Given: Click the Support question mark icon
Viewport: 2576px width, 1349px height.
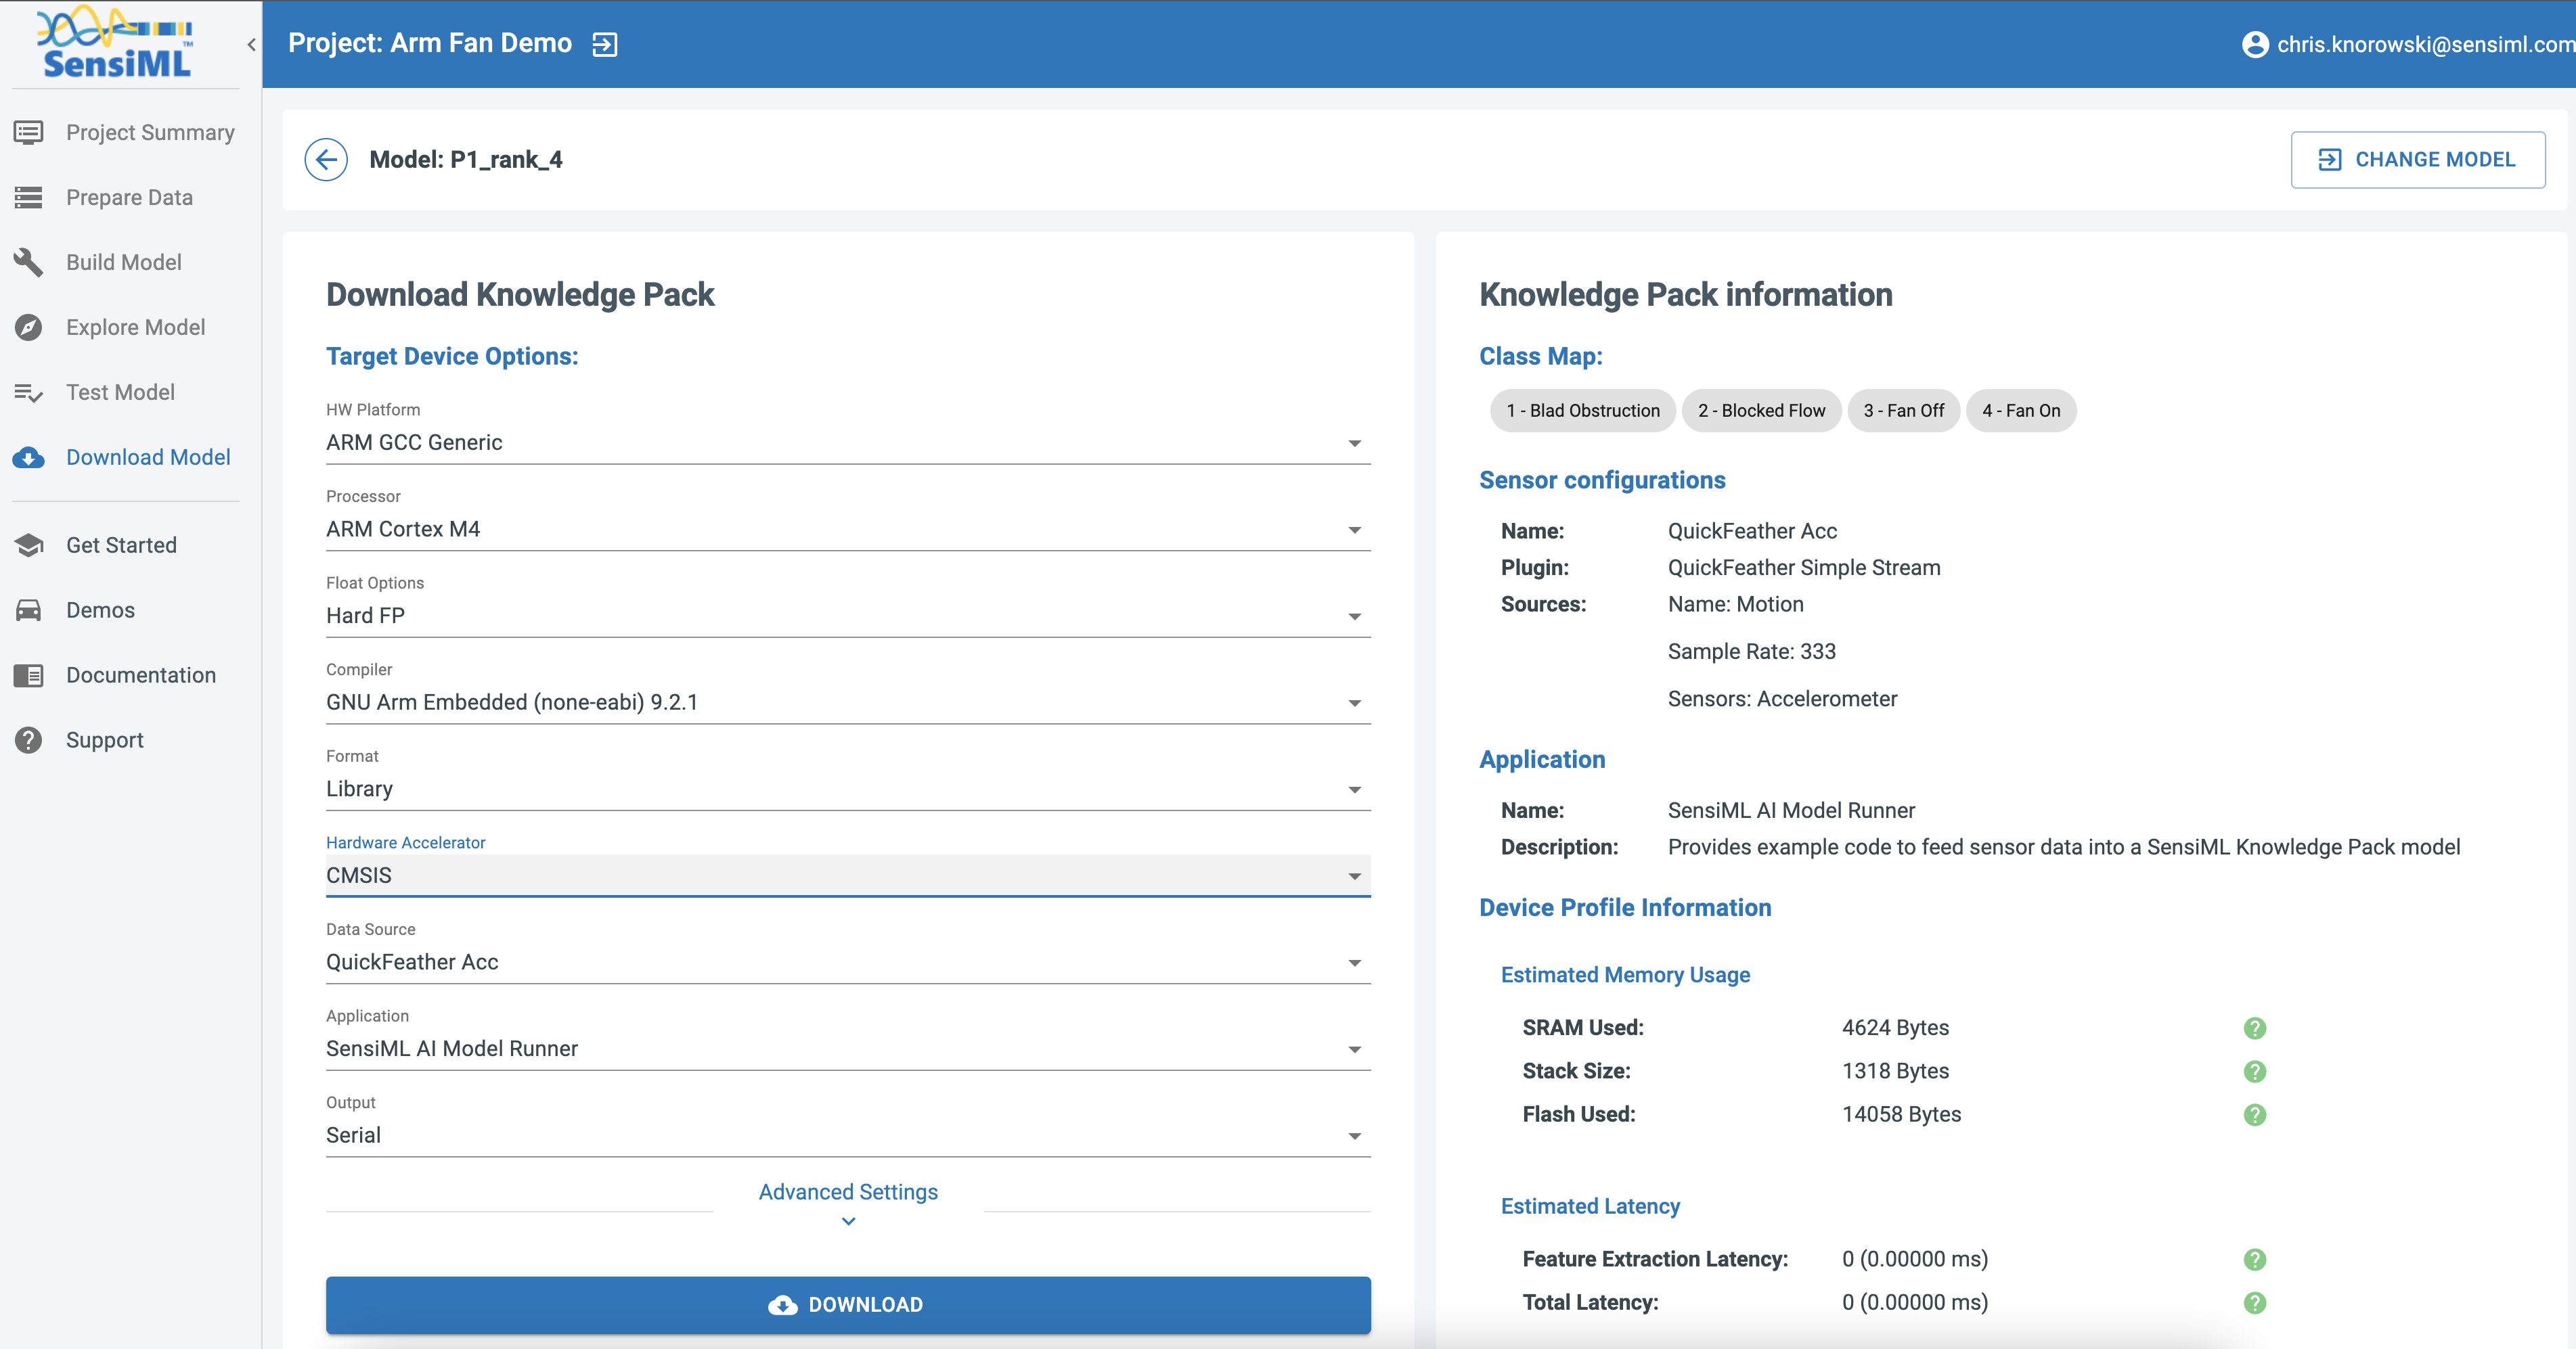Looking at the screenshot, I should [28, 740].
